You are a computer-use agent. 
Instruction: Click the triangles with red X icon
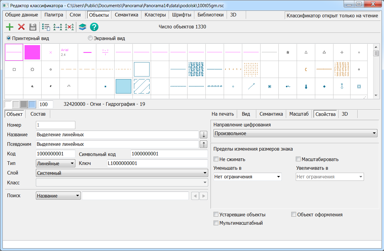[69, 27]
